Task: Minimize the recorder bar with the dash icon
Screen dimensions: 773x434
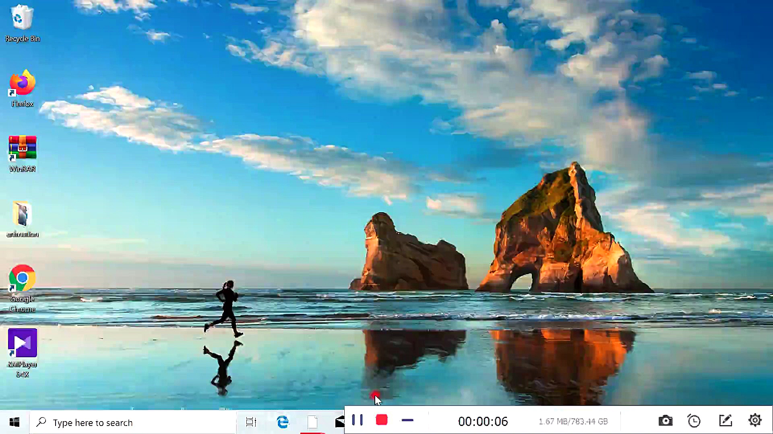Action: click(x=407, y=420)
